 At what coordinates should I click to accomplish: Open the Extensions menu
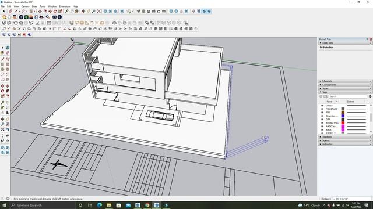point(65,6)
